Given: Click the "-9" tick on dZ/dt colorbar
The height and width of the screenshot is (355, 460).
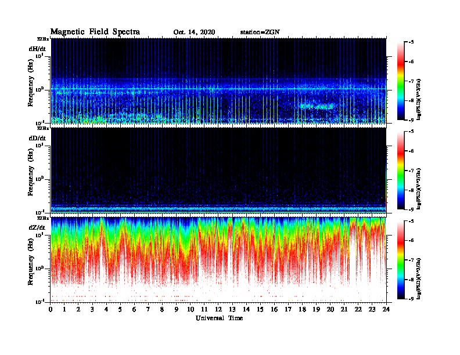Looking at the screenshot, I should tap(411, 299).
